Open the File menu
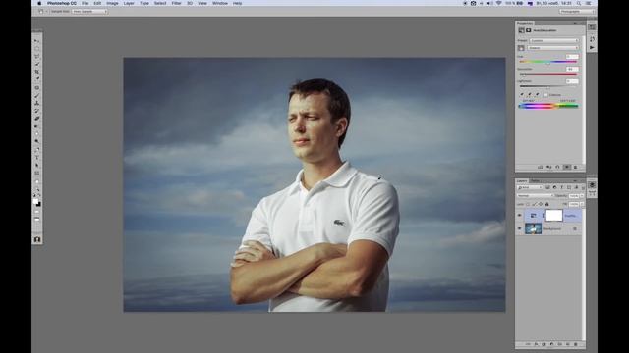 [86, 3]
